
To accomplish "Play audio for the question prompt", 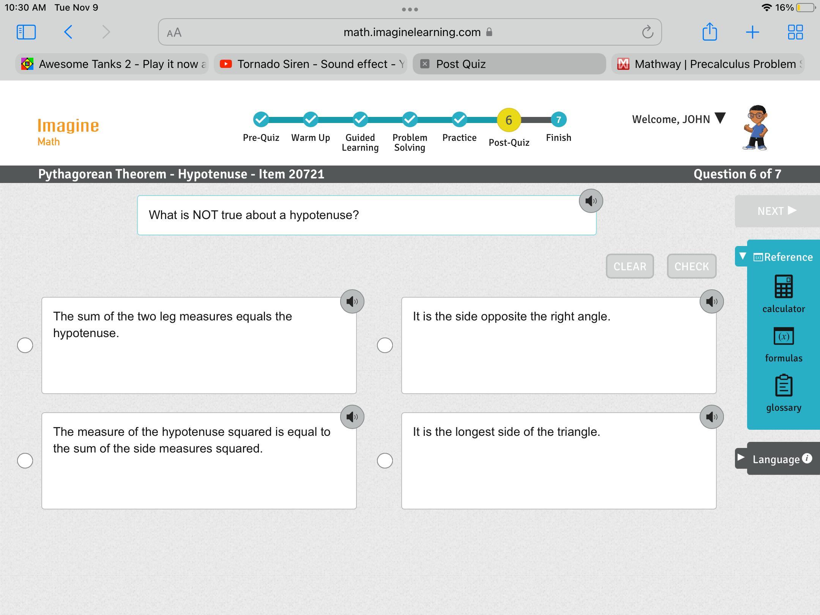I will point(590,201).
